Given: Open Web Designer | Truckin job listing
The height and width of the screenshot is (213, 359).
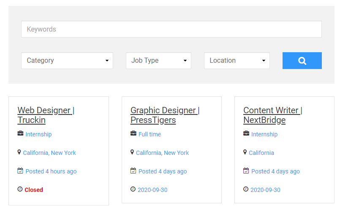Looking at the screenshot, I should (46, 115).
